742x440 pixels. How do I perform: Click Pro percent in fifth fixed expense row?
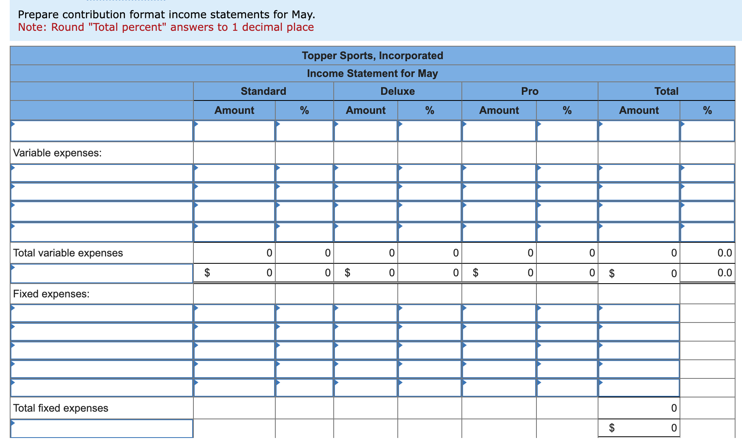coord(567,388)
